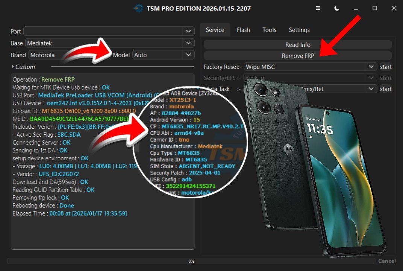Image resolution: width=403 pixels, height=271 pixels.
Task: Select the 'Sending to 1st DA' line
Action: (40, 150)
